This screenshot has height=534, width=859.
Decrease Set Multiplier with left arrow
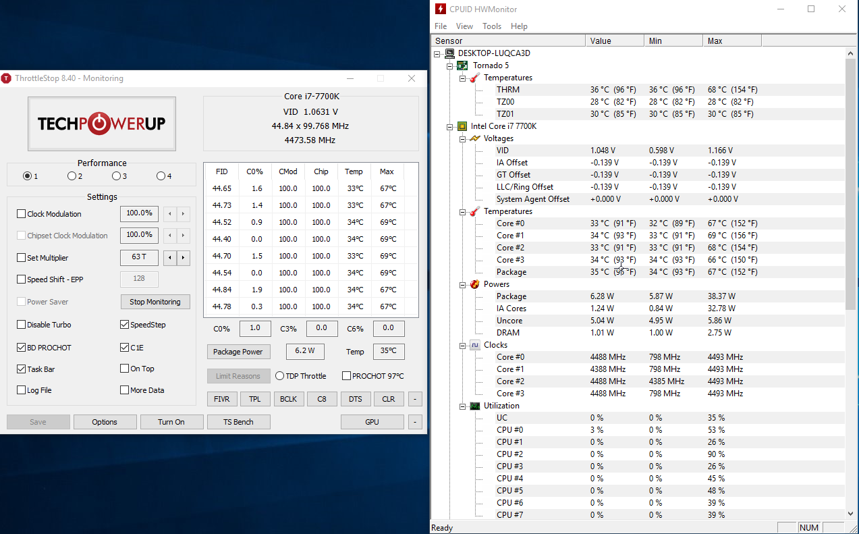coord(170,258)
